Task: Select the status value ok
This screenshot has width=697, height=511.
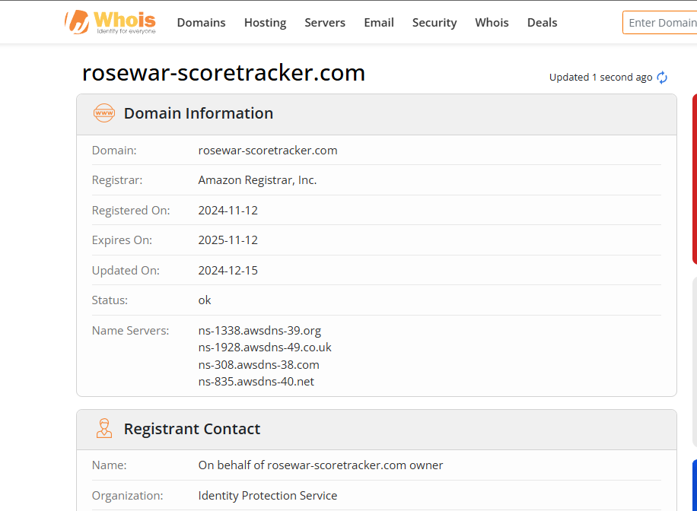Action: pyautogui.click(x=205, y=300)
